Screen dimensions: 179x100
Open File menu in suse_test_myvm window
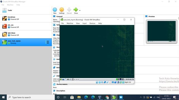pyautogui.click(x=62, y=23)
